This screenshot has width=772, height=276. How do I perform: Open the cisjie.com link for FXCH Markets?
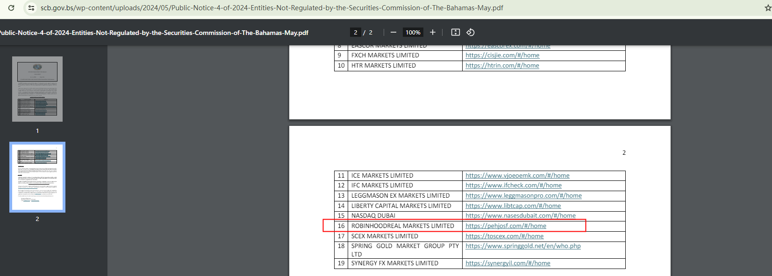coord(502,55)
